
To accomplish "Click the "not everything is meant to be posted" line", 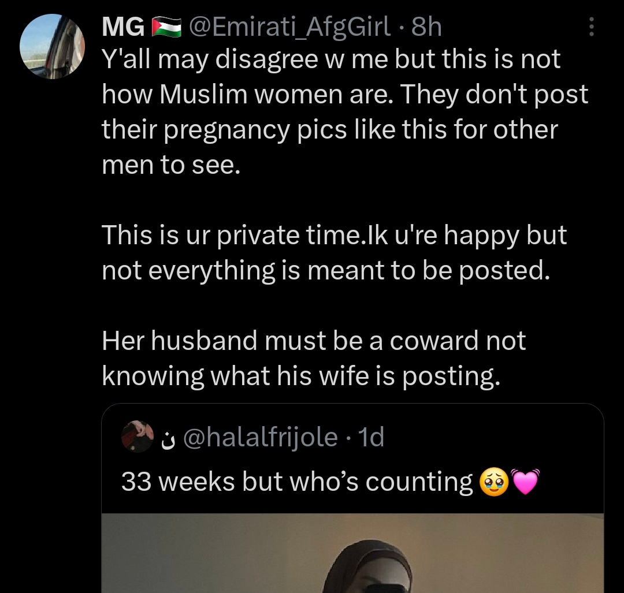I will (325, 270).
